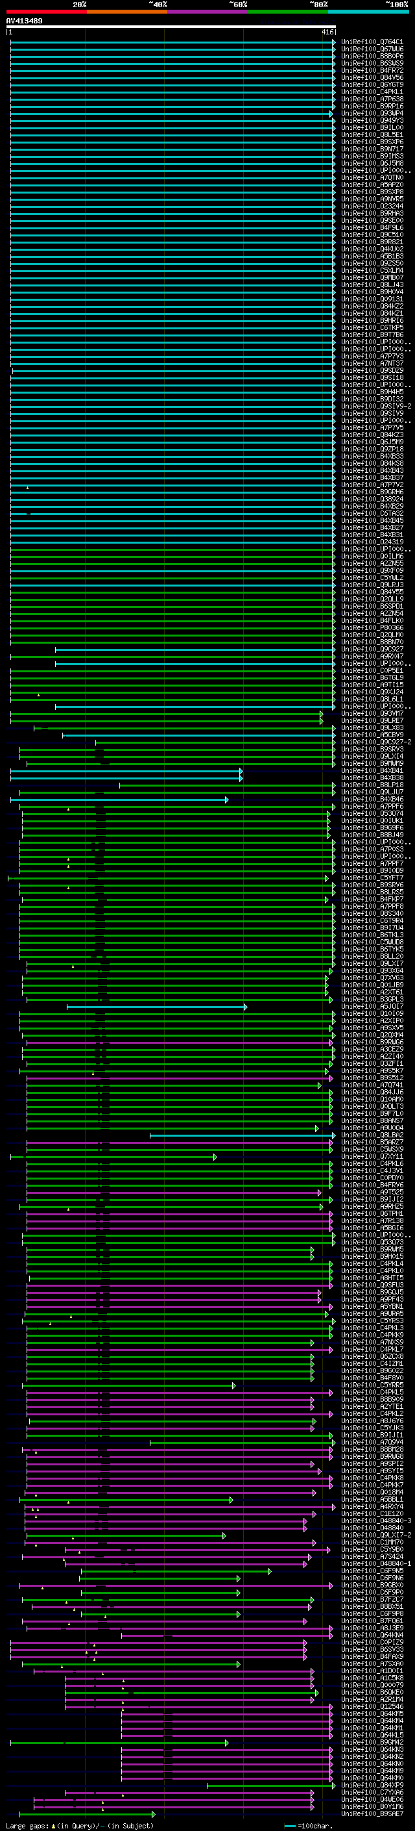Select the UniRef100_Q8S340 entry
Viewport: 415px width, 1831px height.
(x=372, y=913)
